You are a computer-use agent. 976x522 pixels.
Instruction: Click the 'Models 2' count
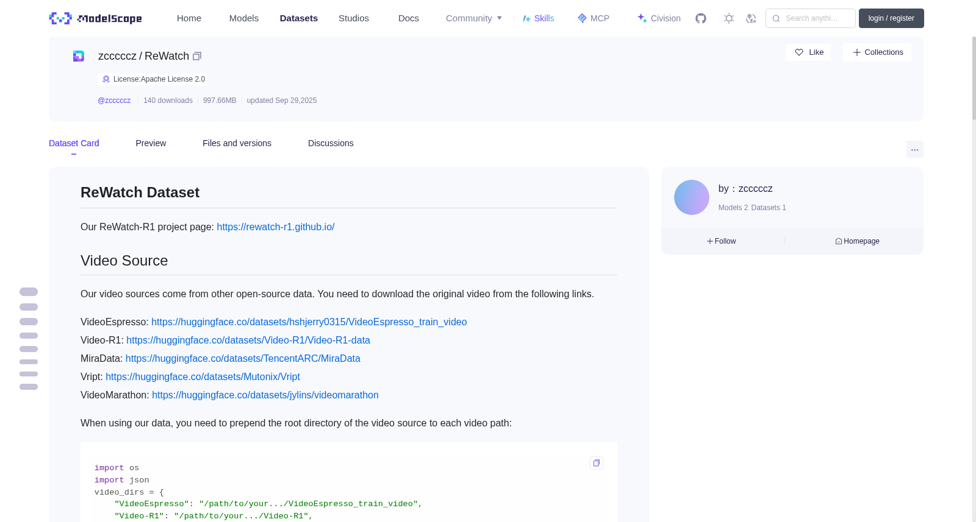(733, 208)
